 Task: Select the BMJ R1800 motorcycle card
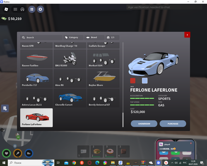tap(70, 59)
